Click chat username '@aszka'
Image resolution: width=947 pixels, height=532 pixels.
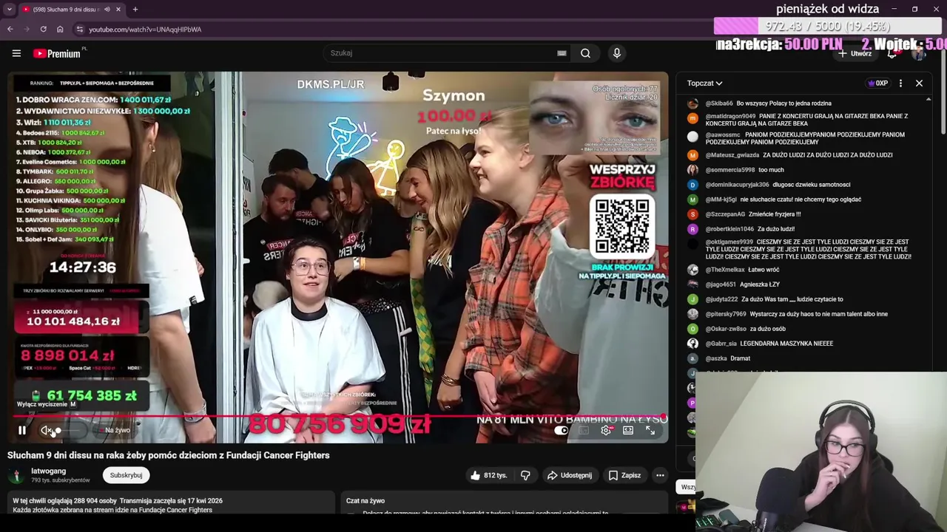click(x=716, y=358)
